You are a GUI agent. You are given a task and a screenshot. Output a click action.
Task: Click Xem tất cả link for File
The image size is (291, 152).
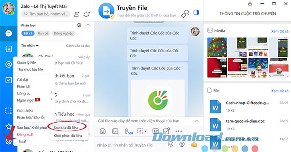coord(280,91)
